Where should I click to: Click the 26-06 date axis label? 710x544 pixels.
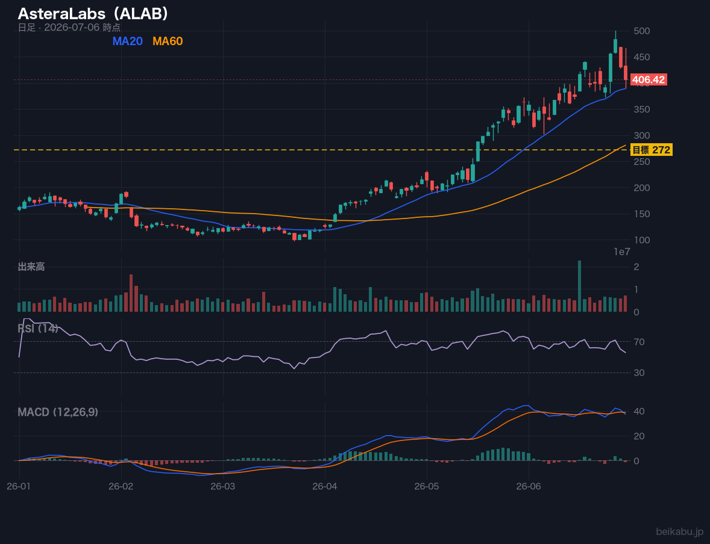(529, 487)
